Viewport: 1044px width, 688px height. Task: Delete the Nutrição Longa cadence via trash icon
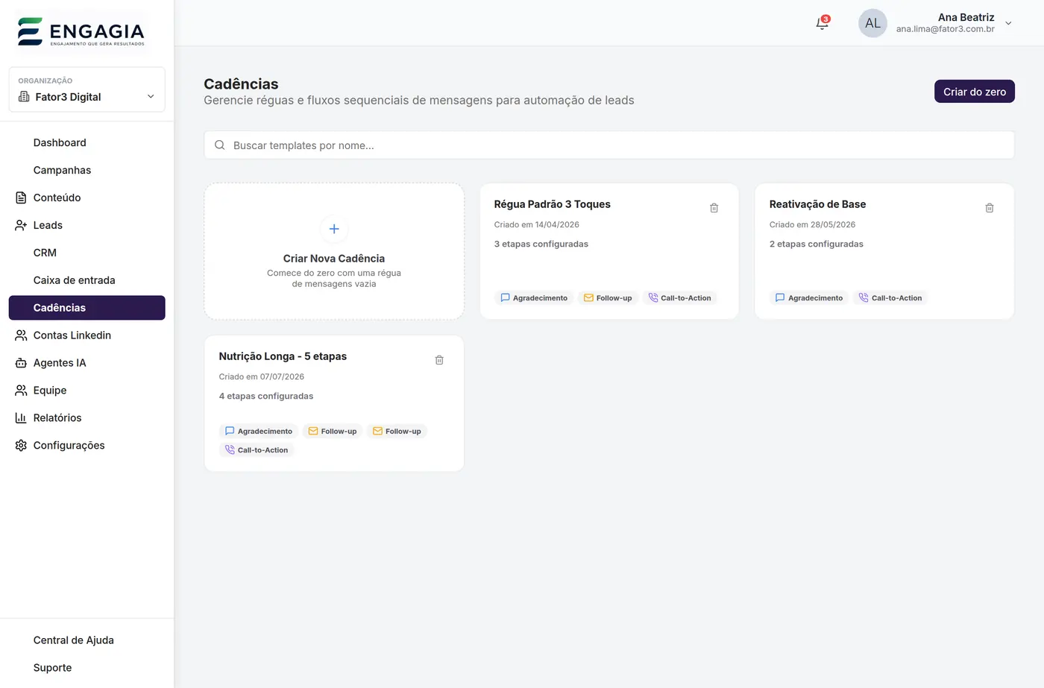pyautogui.click(x=439, y=360)
